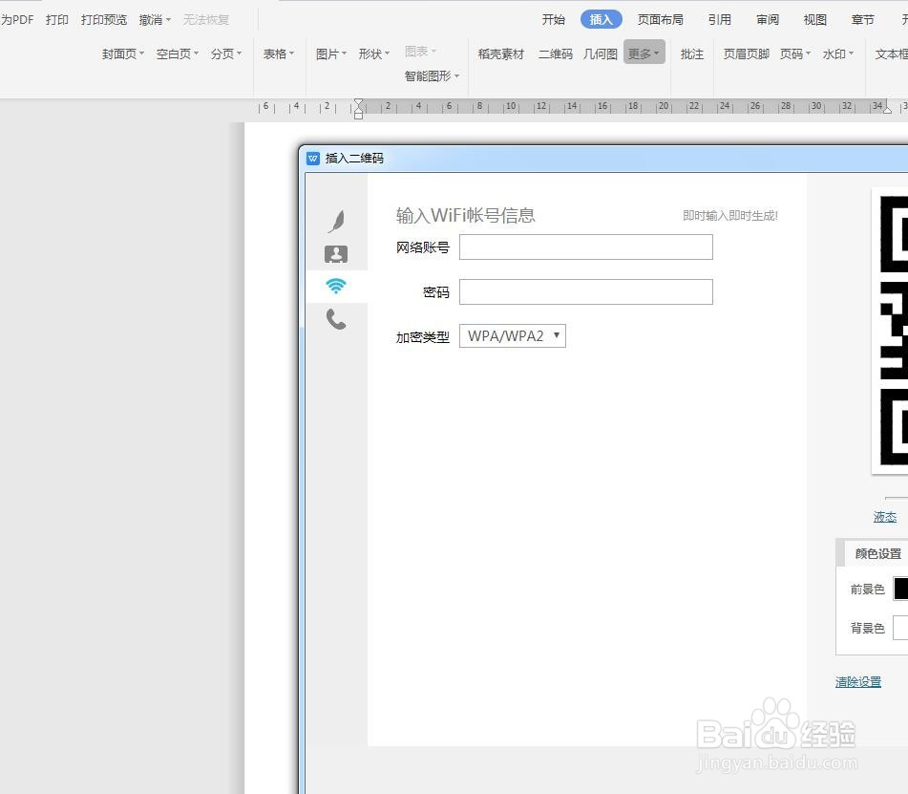Image resolution: width=908 pixels, height=794 pixels.
Task: Switch to the 引用 ribbon tab
Action: [x=720, y=20]
